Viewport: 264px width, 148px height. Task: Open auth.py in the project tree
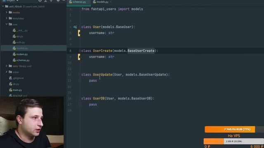point(21,42)
